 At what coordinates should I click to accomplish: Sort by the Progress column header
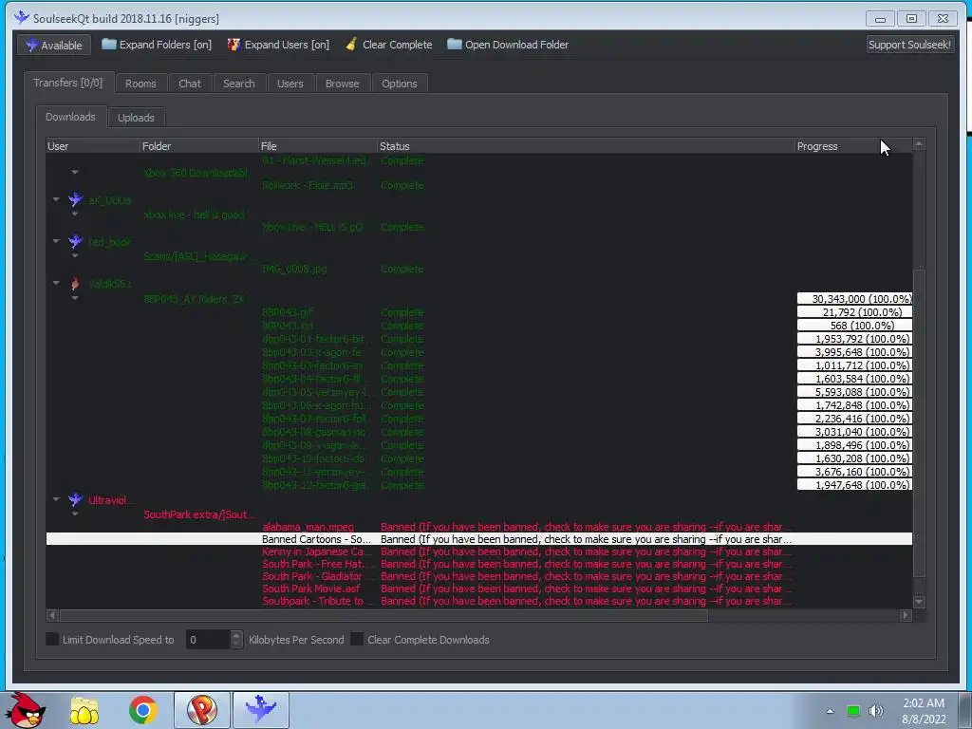point(853,146)
